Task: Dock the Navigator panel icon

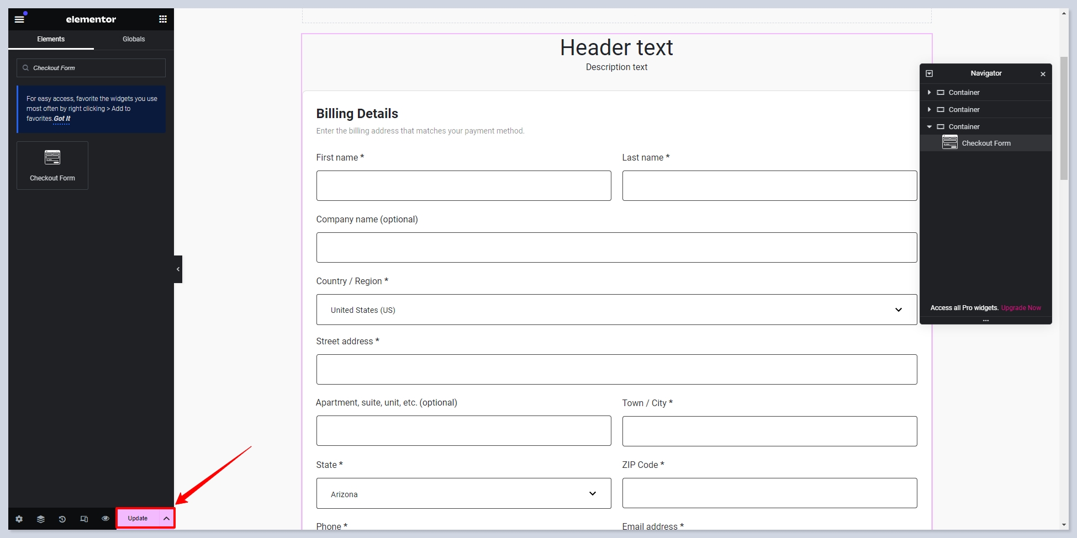Action: coord(930,73)
